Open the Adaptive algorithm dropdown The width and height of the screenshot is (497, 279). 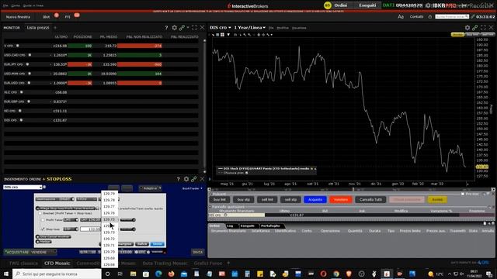pyautogui.click(x=151, y=188)
